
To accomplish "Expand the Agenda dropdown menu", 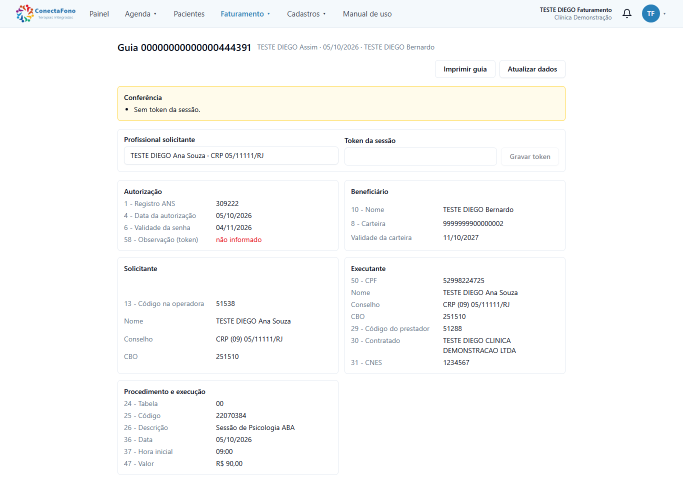I will pos(141,14).
